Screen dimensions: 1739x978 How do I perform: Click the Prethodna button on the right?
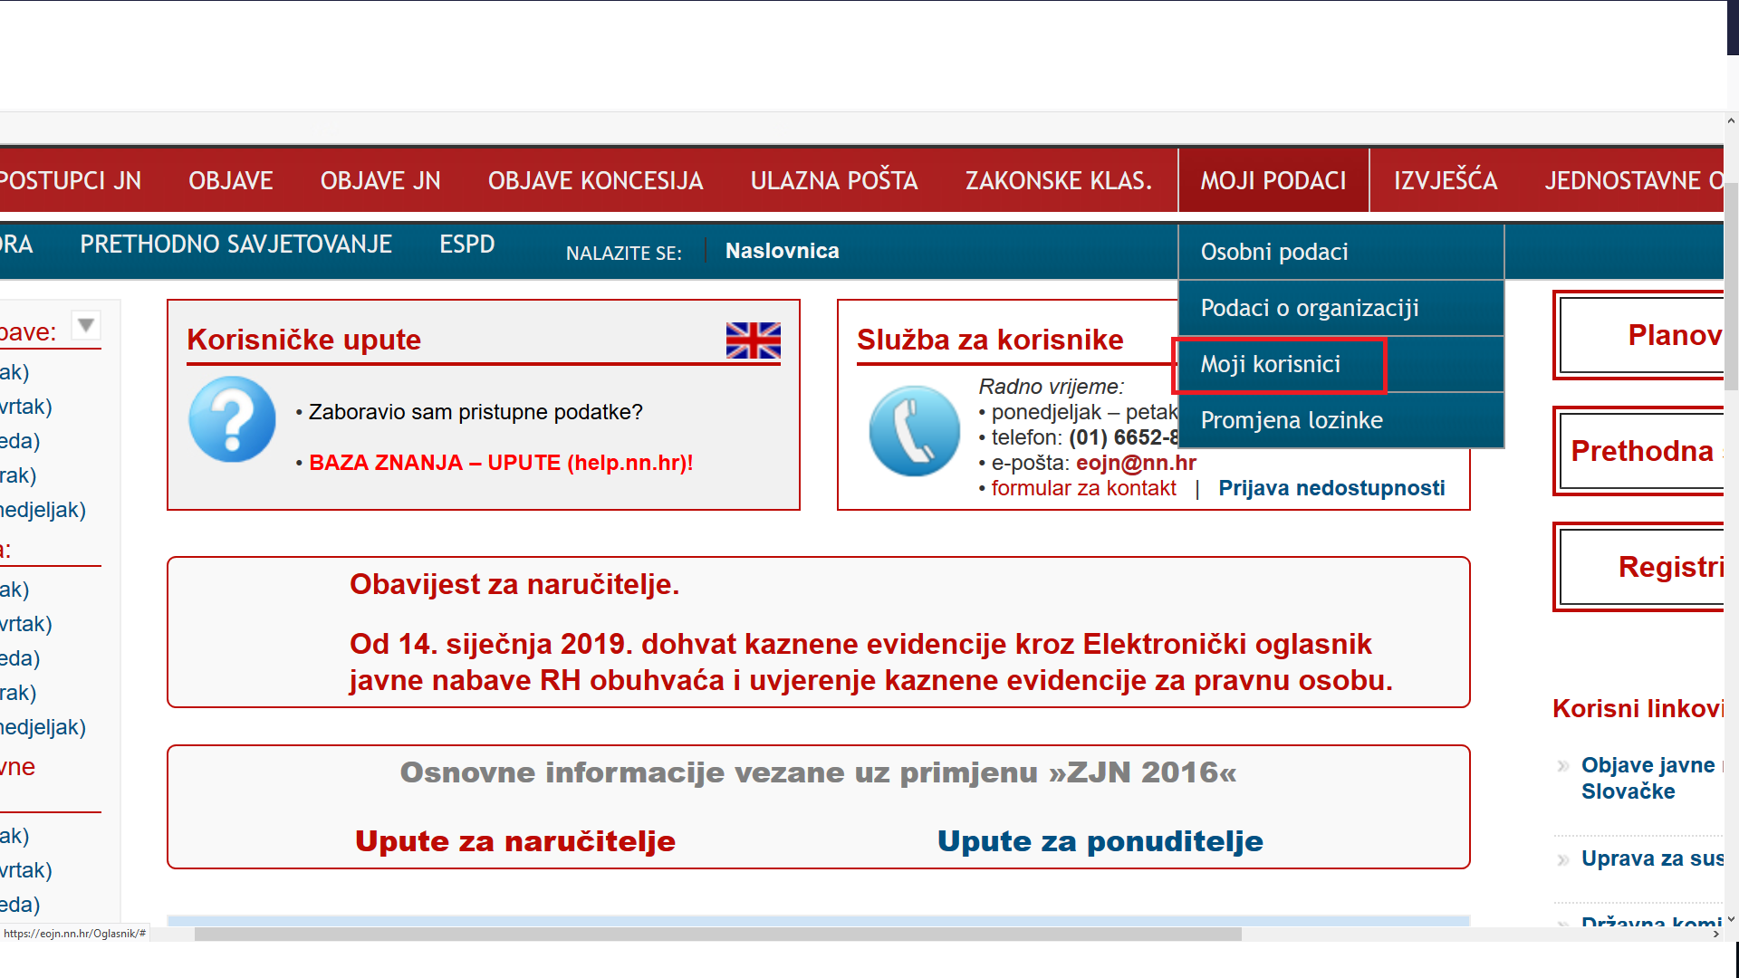[1639, 451]
